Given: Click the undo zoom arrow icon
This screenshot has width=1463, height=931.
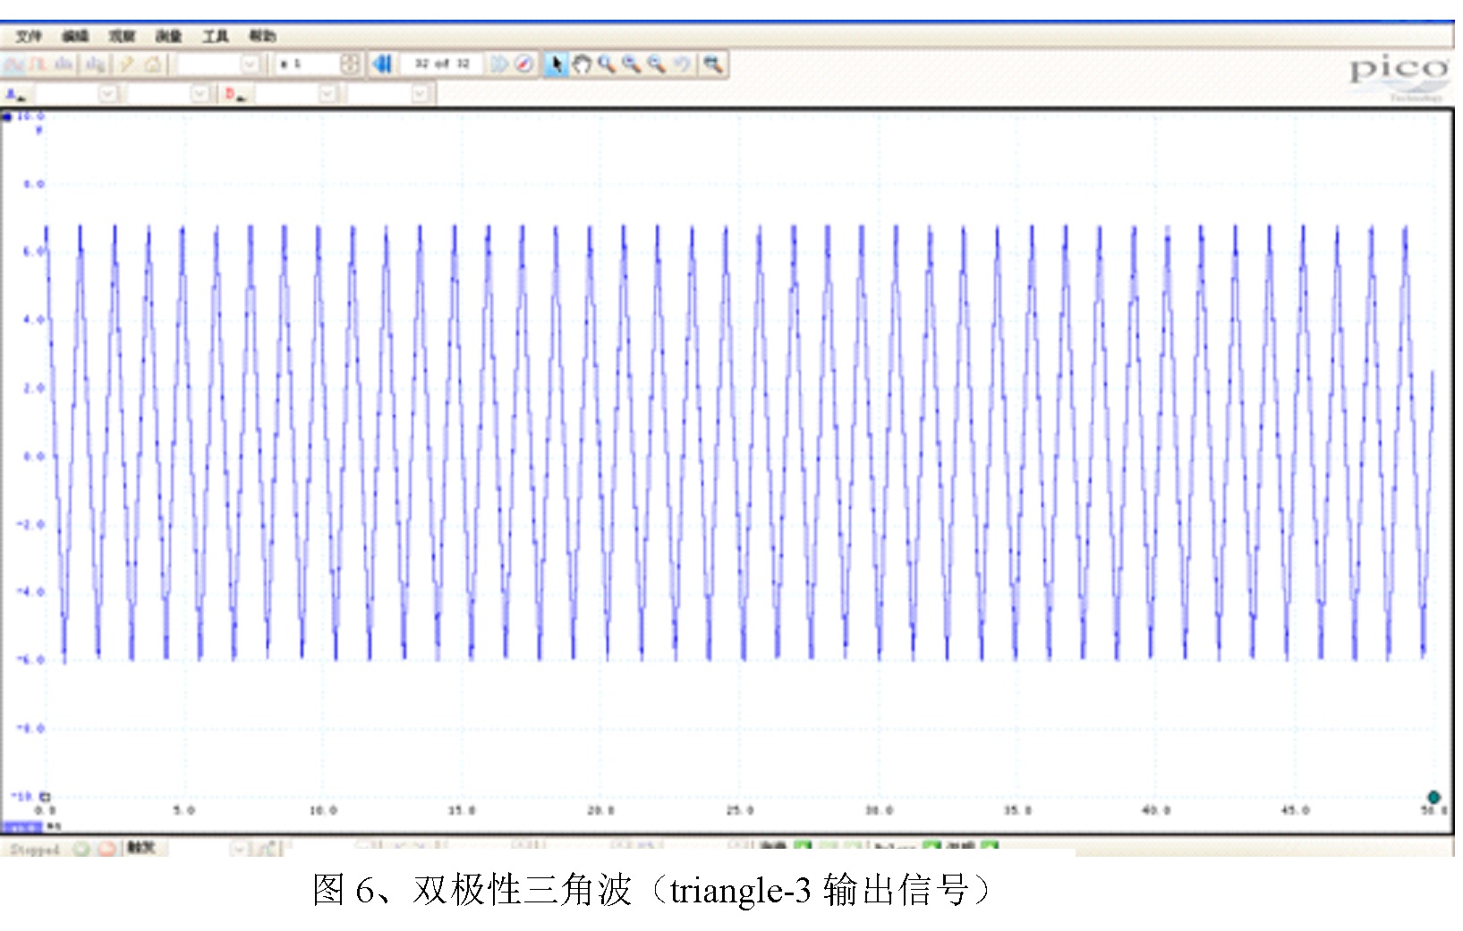Looking at the screenshot, I should coord(683,64).
